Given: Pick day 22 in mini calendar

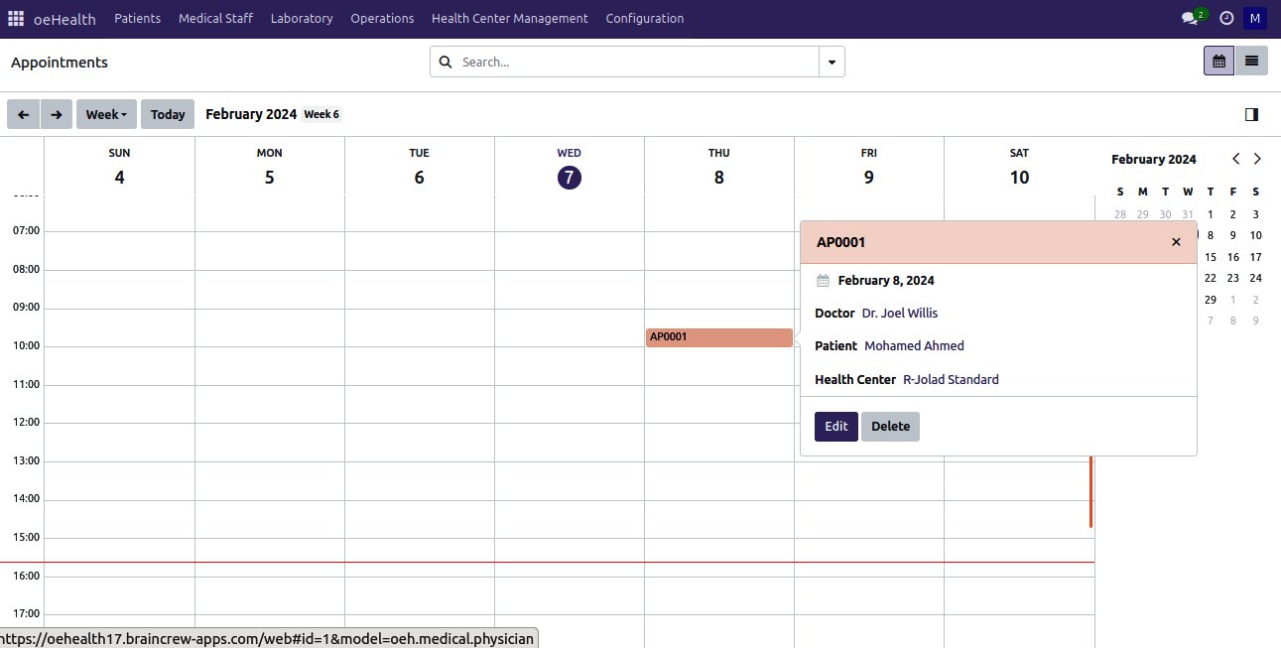Looking at the screenshot, I should [x=1210, y=279].
